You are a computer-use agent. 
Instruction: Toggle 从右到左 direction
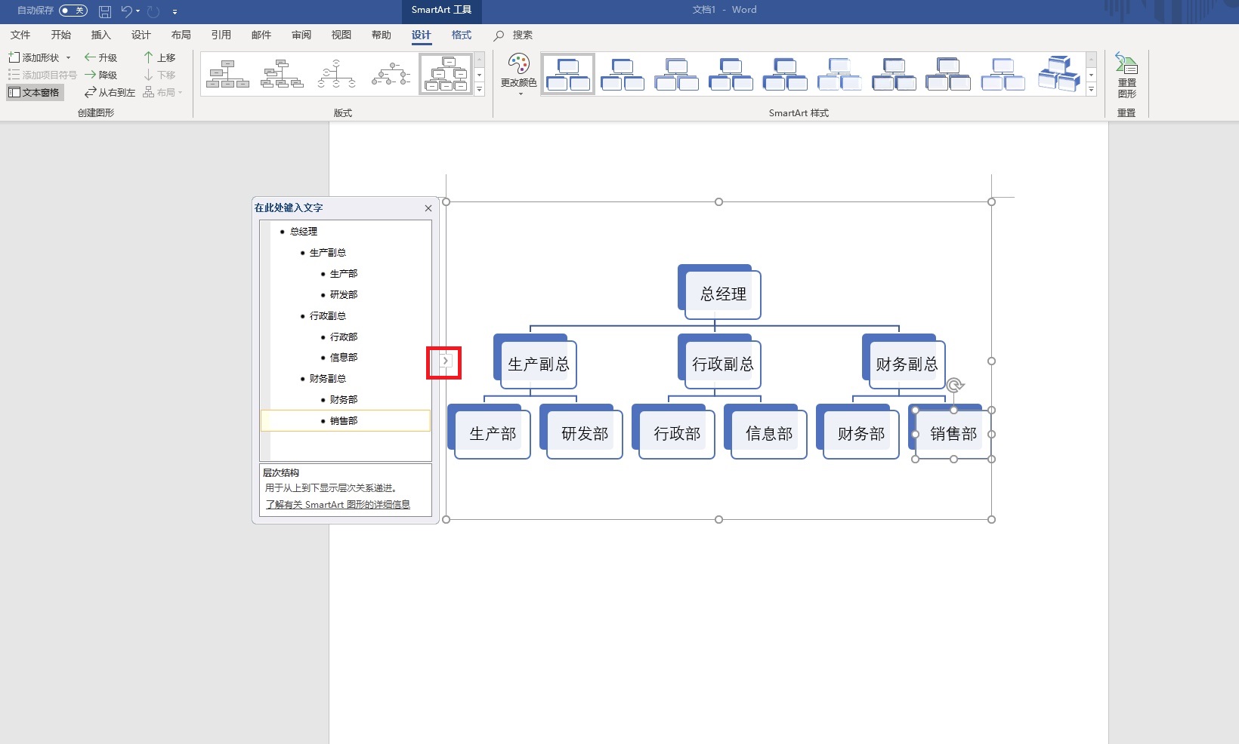110,92
